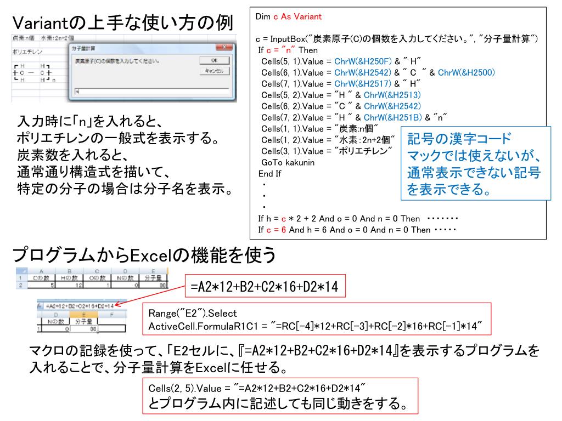Click the Range("E2").Select code line

click(x=193, y=313)
